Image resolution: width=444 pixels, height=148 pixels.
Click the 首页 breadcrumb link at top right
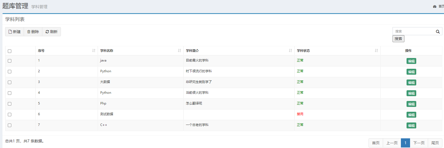point(441,6)
